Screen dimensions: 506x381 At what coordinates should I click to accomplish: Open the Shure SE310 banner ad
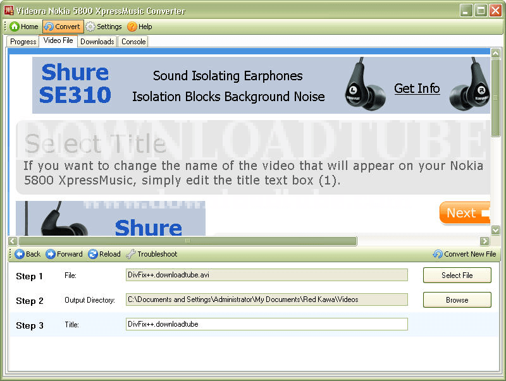pos(261,85)
